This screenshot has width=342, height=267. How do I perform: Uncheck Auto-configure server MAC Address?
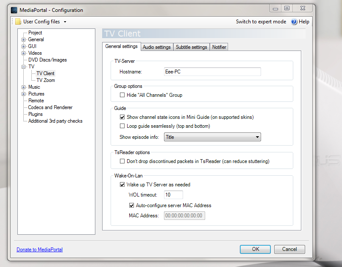pos(131,205)
